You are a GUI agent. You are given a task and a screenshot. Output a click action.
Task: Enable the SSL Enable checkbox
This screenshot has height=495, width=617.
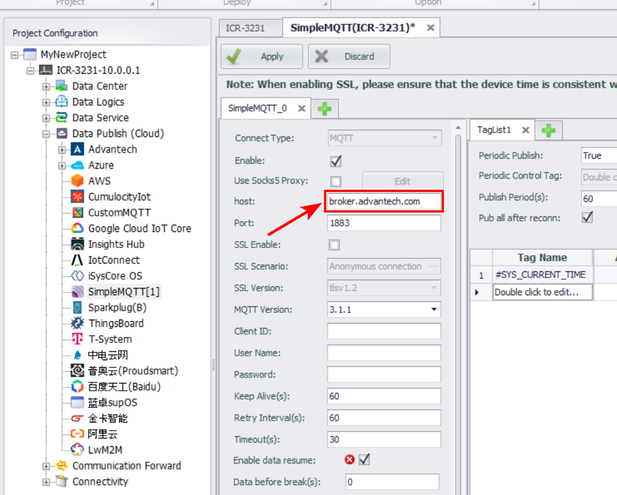click(334, 245)
